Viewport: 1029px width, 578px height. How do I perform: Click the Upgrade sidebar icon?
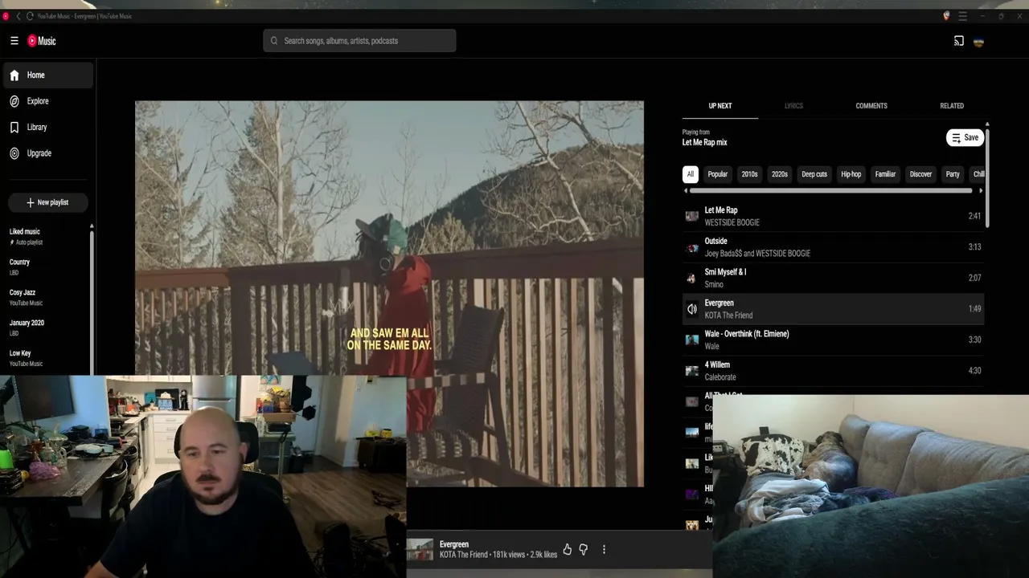tap(14, 153)
